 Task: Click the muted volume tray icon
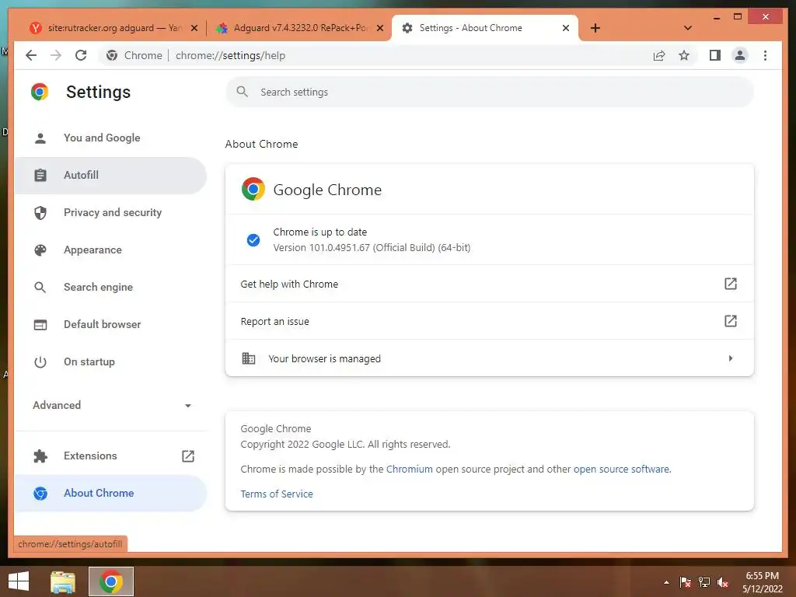coord(723,582)
